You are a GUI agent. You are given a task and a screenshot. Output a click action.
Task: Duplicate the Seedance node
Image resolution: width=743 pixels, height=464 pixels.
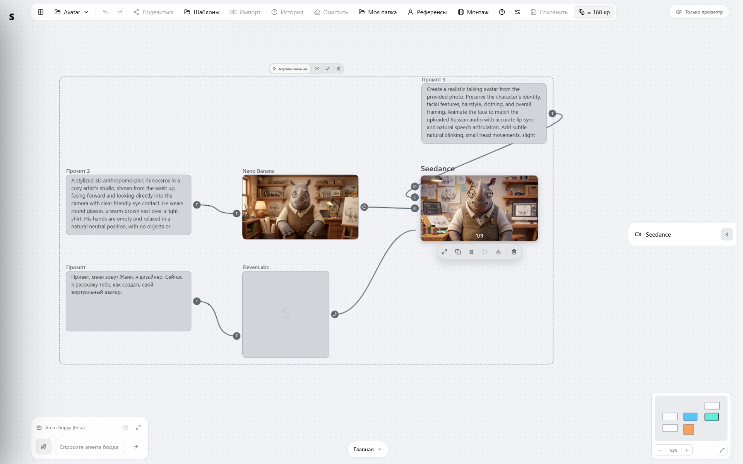tap(458, 252)
